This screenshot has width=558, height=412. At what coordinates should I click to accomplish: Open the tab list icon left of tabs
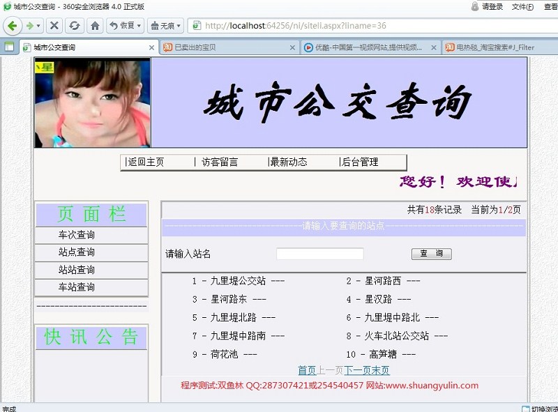pyautogui.click(x=9, y=47)
